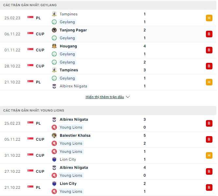Click Albirex Niigata logo in 27.10.22 match
The width and height of the screenshot is (218, 196).
pos(54,168)
